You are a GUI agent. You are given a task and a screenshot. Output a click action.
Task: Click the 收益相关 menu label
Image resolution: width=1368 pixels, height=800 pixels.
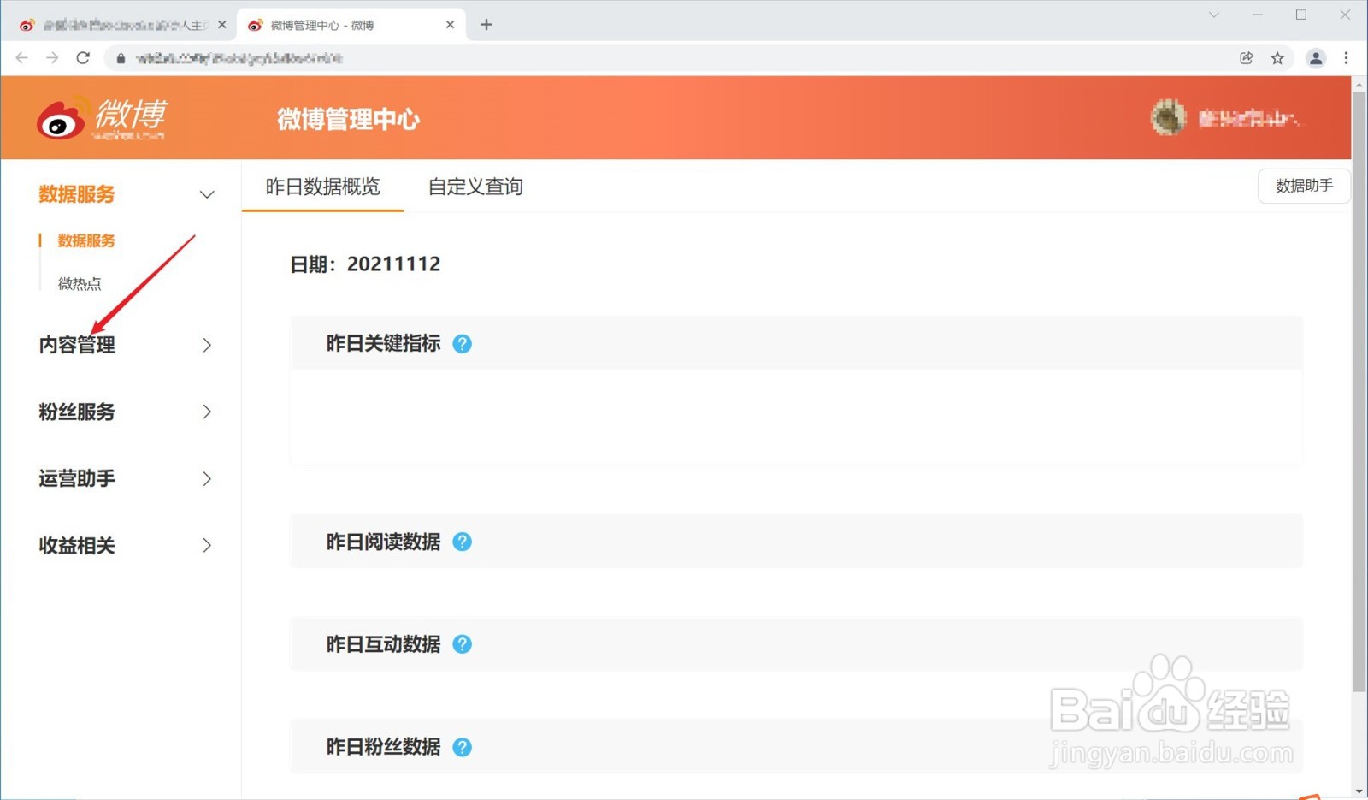tap(77, 545)
